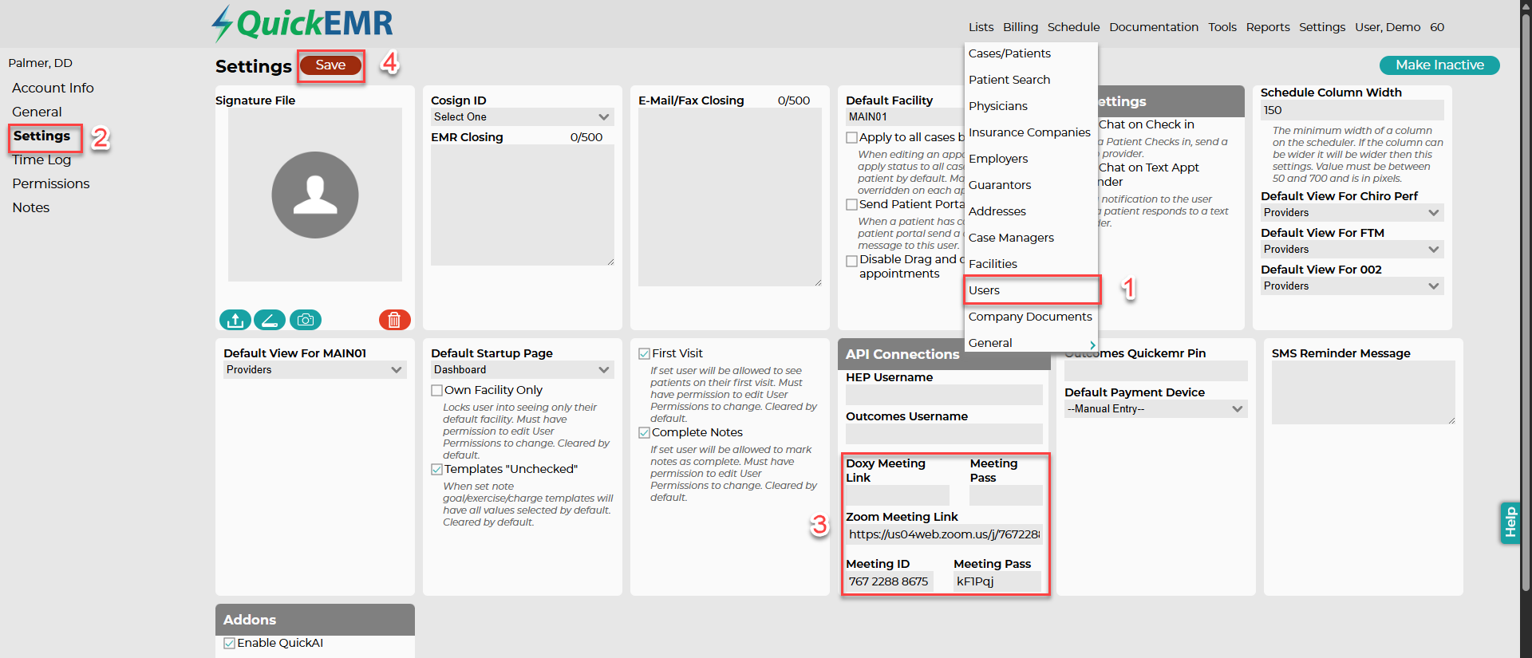
Task: Open the Lists menu
Action: (981, 27)
